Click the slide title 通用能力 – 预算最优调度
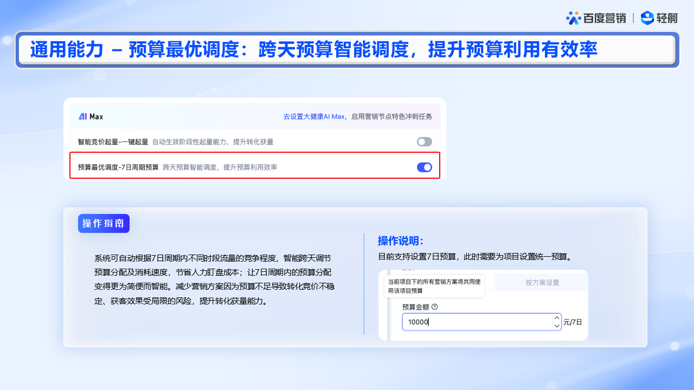Image resolution: width=694 pixels, height=390 pixels. click(x=135, y=50)
